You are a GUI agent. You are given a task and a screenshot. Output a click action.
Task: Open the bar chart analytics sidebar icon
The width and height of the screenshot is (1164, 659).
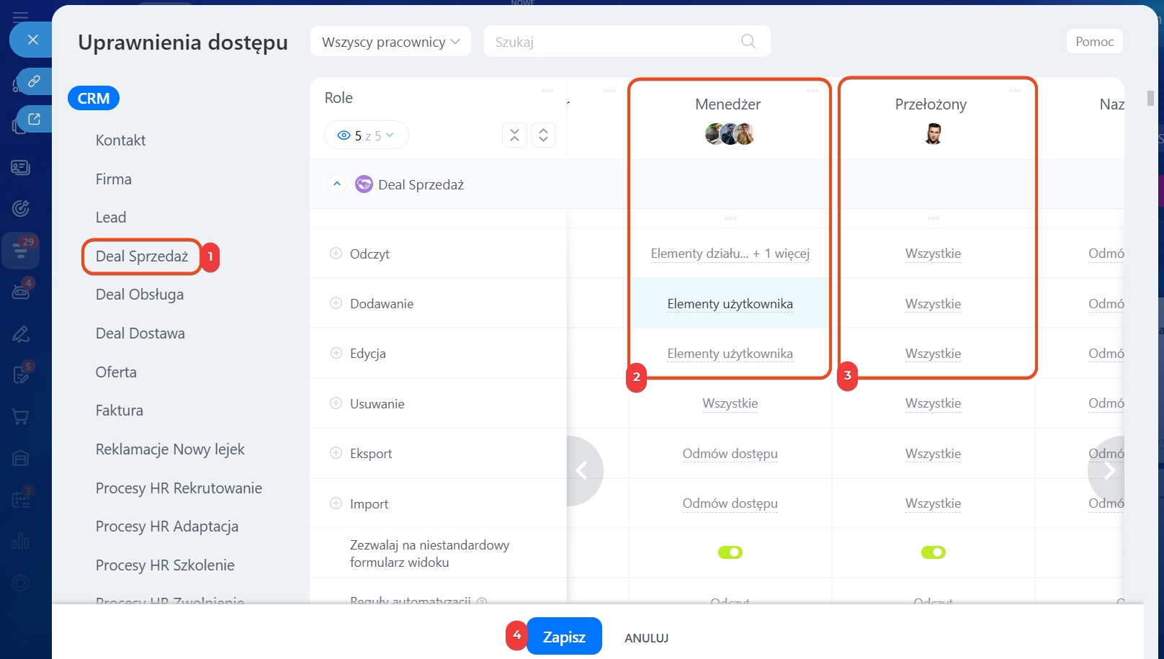[21, 540]
